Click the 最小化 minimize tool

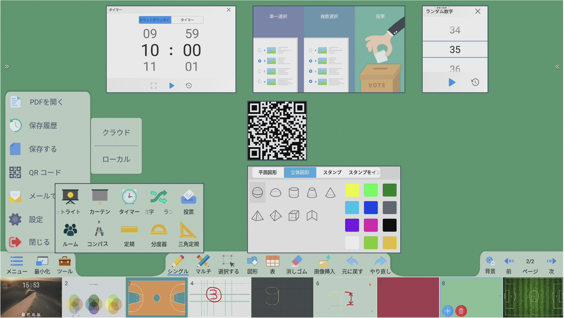click(42, 265)
